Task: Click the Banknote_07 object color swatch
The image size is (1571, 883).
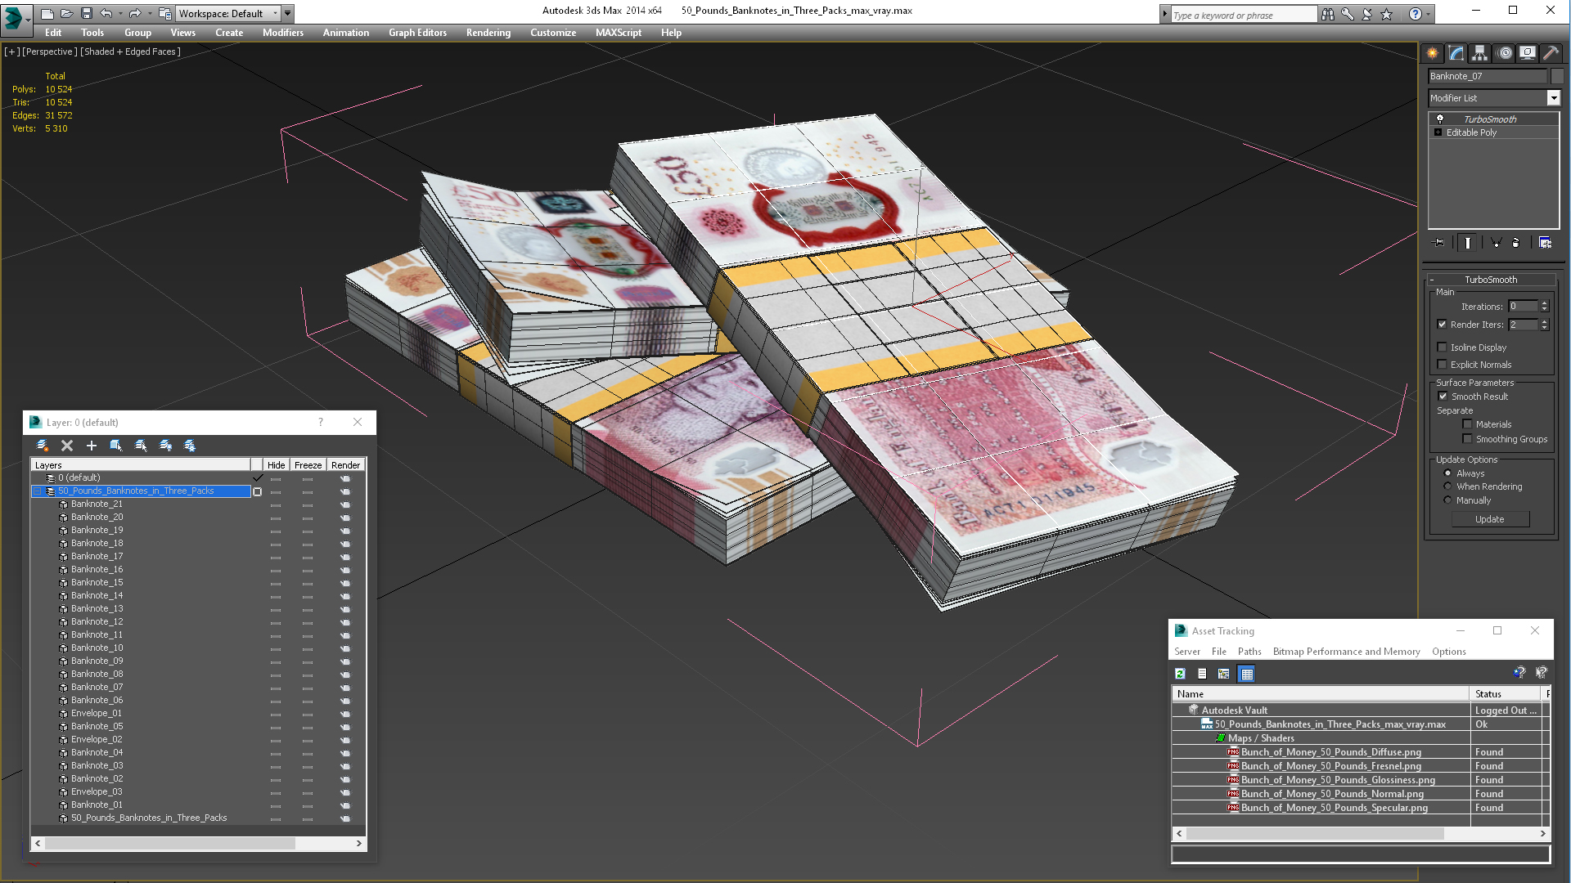Action: [1557, 76]
